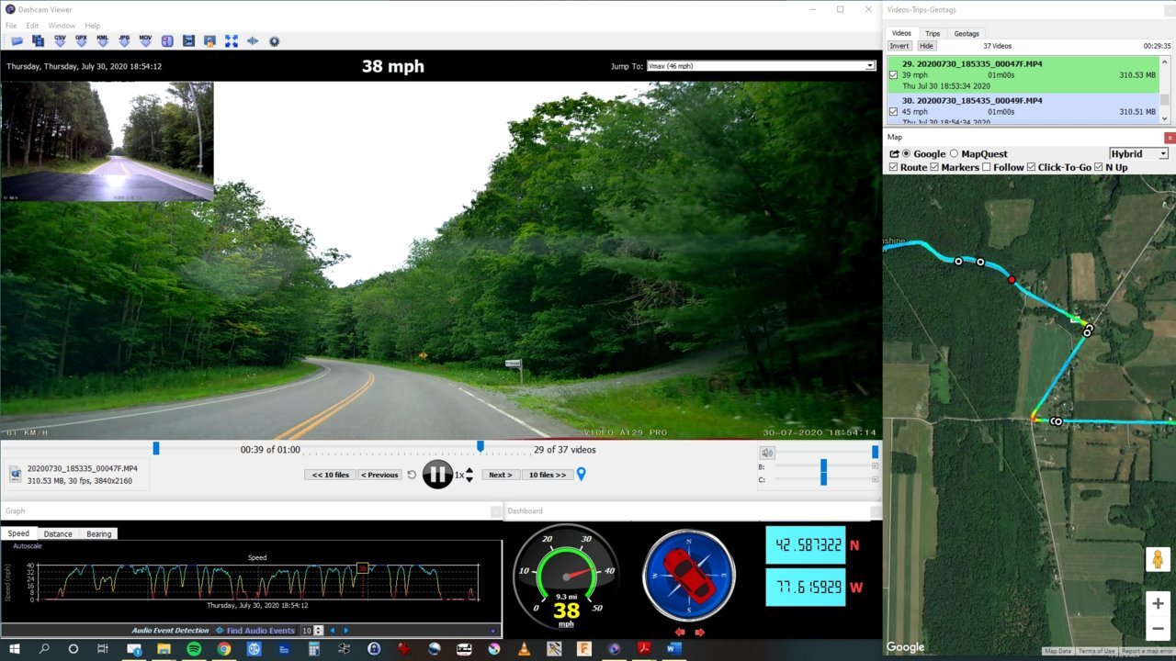Export route to KML
This screenshot has width=1176, height=661.
coord(103,40)
